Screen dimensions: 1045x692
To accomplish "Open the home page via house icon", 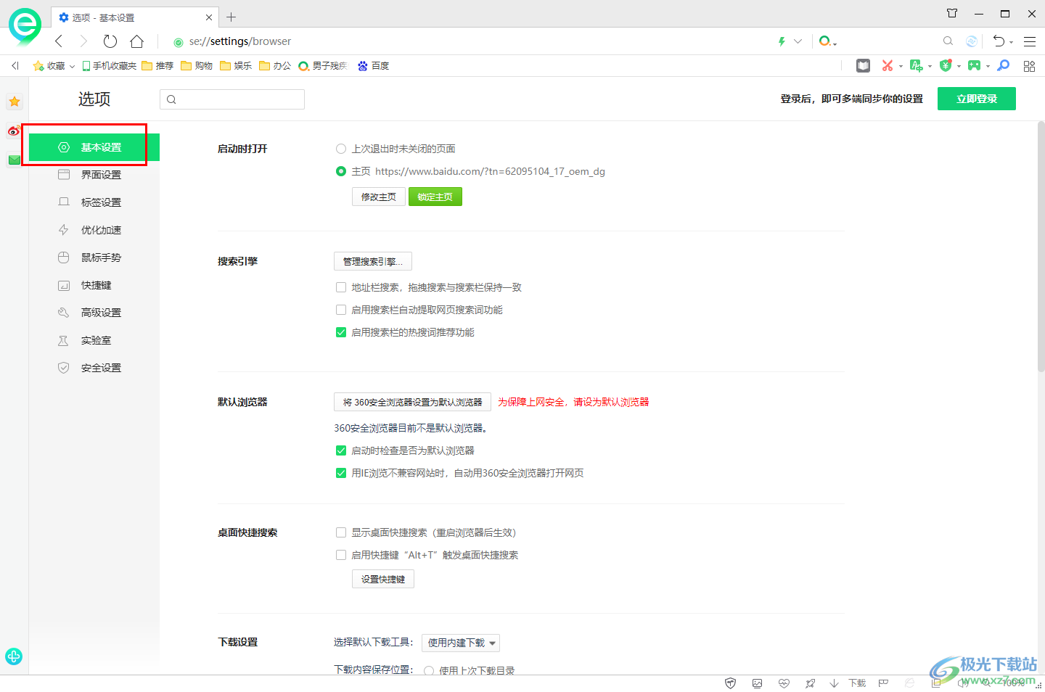I will coord(136,41).
